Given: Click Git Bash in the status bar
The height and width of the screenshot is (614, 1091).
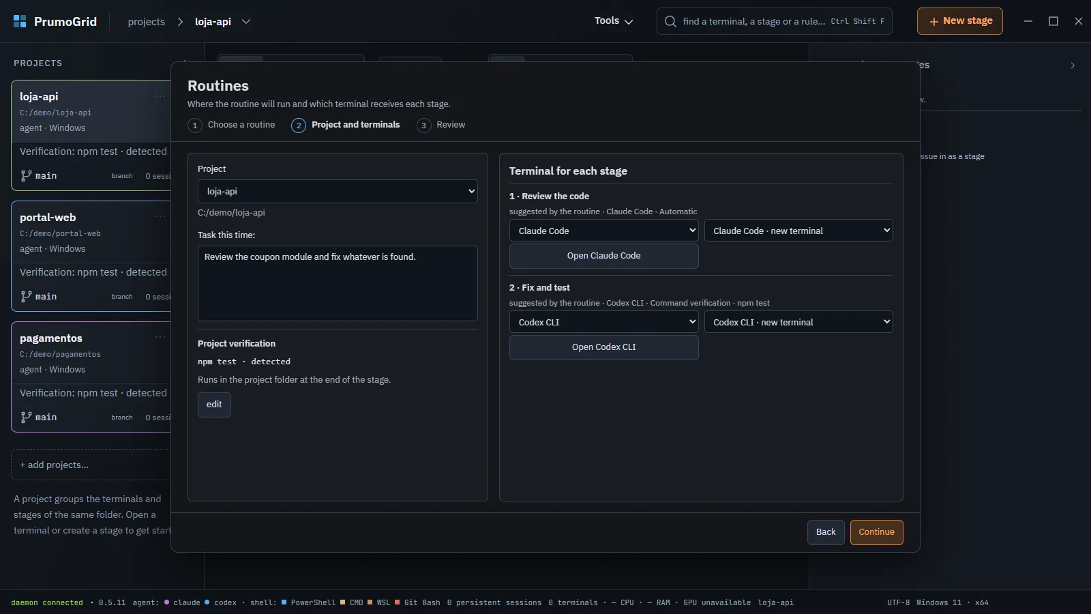Looking at the screenshot, I should (417, 602).
